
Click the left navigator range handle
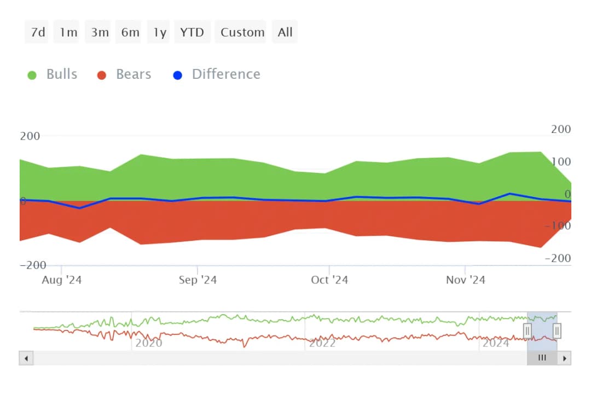click(x=528, y=331)
